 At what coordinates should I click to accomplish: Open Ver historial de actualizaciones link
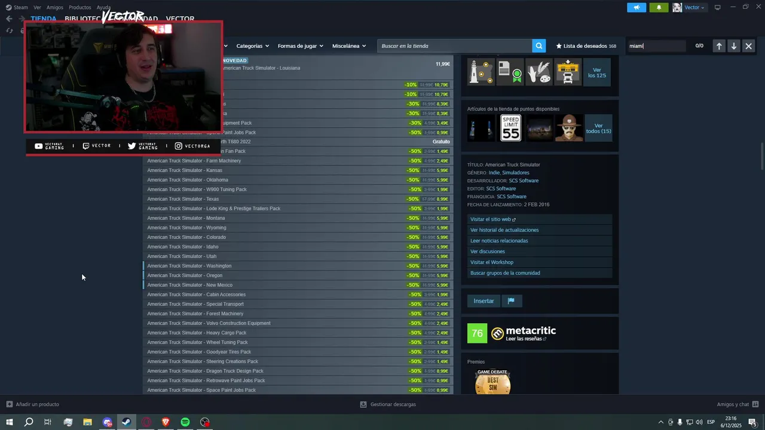(x=540, y=230)
